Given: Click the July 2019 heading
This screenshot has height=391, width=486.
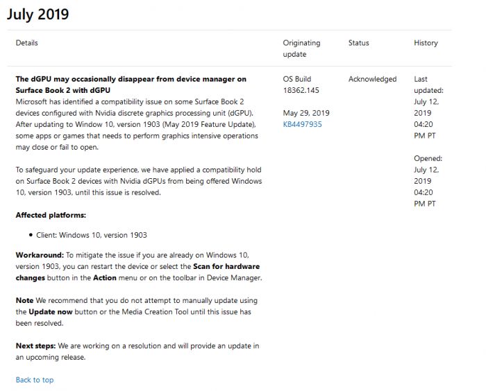Looking at the screenshot, I should coord(38,15).
